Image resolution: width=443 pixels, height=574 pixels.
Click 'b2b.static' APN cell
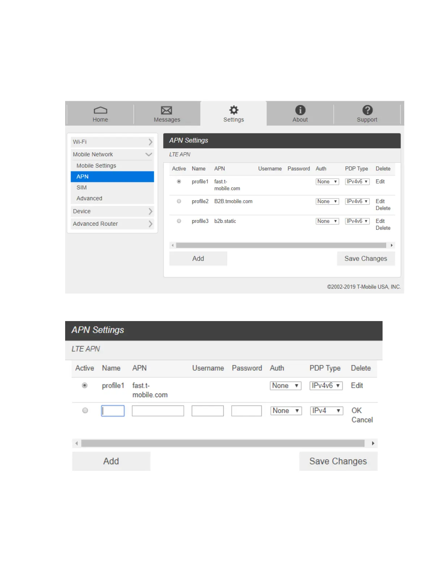point(225,221)
